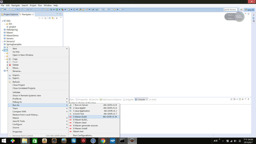This screenshot has width=256, height=144.
Task: Select 1 Run on Server
Action: (x=94, y=105)
